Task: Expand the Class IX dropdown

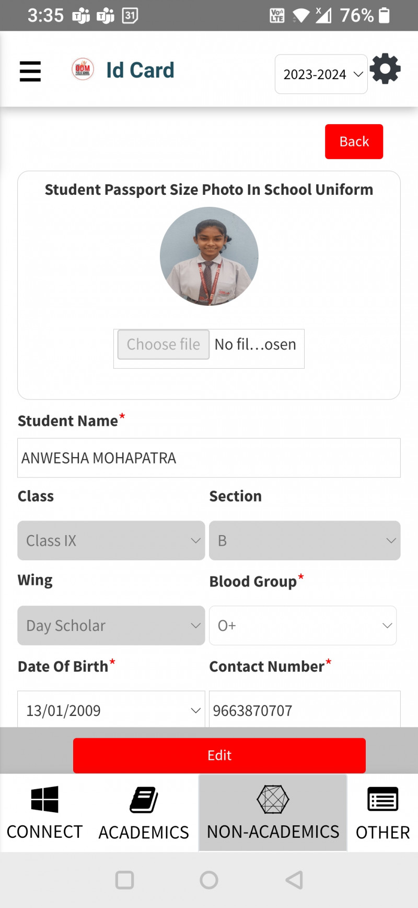Action: [111, 540]
